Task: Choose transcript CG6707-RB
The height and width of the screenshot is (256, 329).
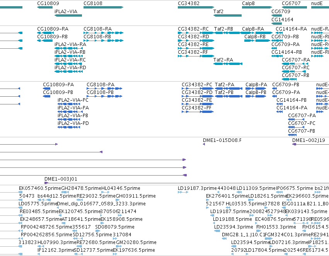Action: tap(295, 75)
